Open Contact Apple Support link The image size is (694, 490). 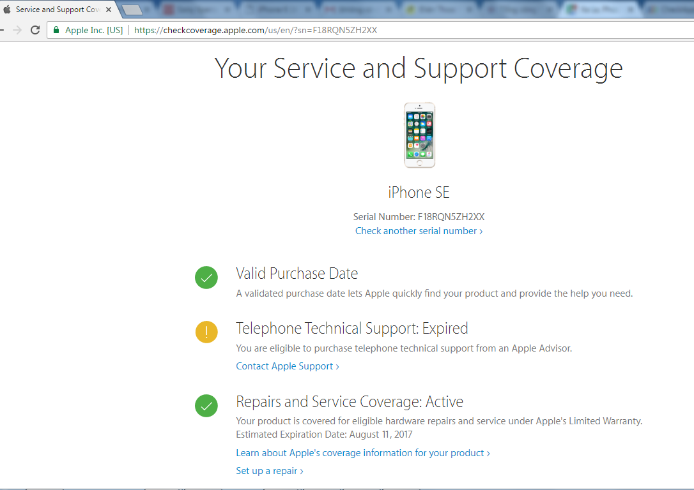[x=287, y=366]
